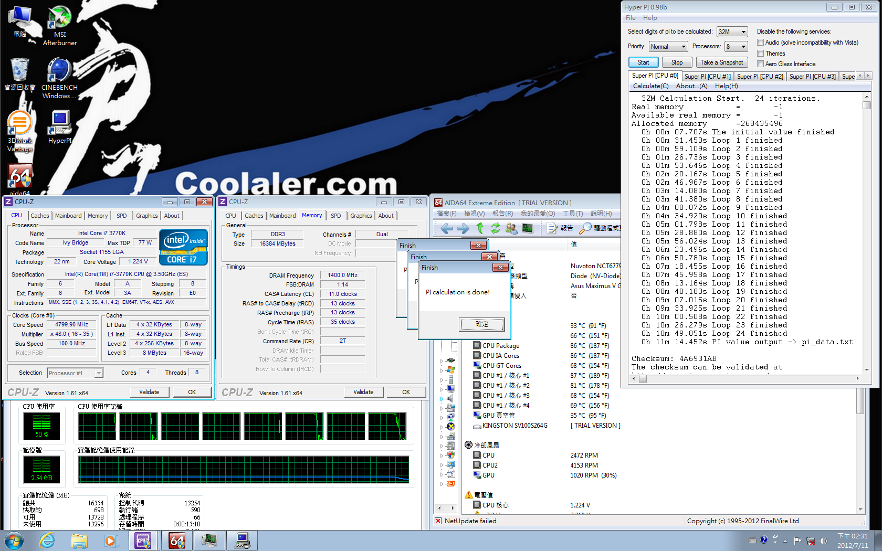Screen dimensions: 882x551
Task: Open the aida64 desktop shortcut icon
Action: pos(20,179)
